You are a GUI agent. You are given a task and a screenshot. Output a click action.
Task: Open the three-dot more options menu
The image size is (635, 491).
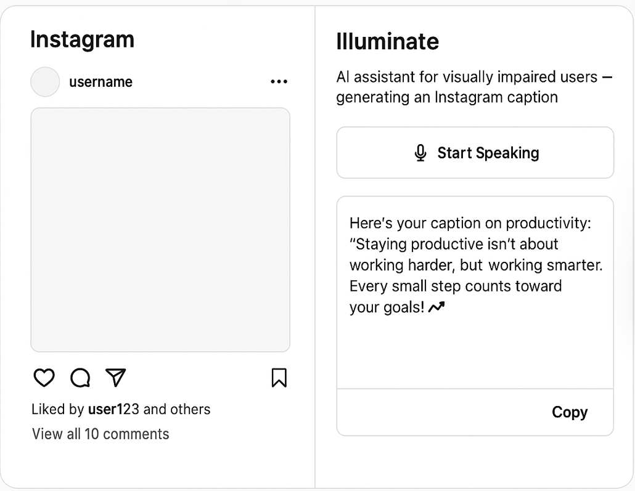pos(279,82)
